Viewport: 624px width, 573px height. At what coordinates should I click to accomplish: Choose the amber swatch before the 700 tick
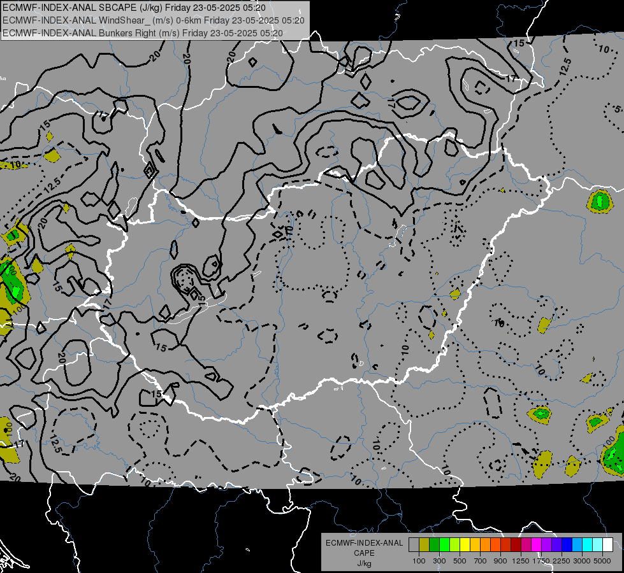pyautogui.click(x=475, y=545)
